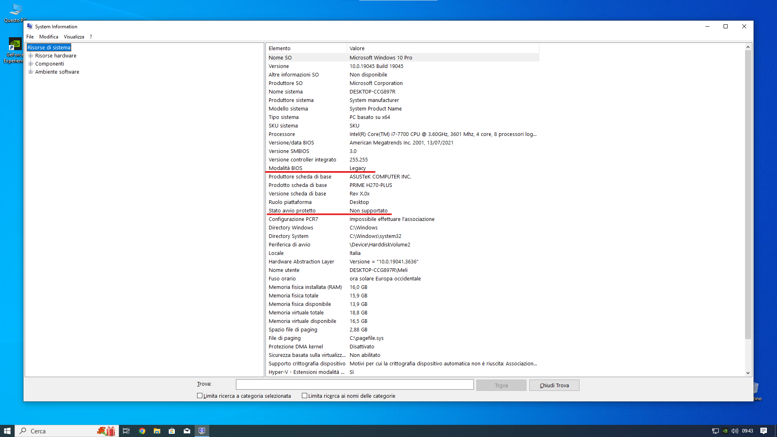Open File Explorer from the taskbar
This screenshot has width=777, height=437.
pos(157,431)
